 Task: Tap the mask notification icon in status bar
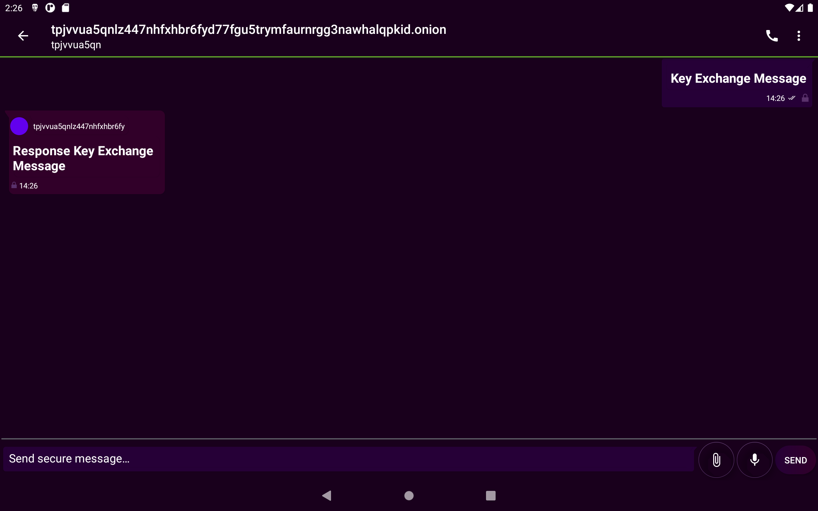pyautogui.click(x=35, y=8)
